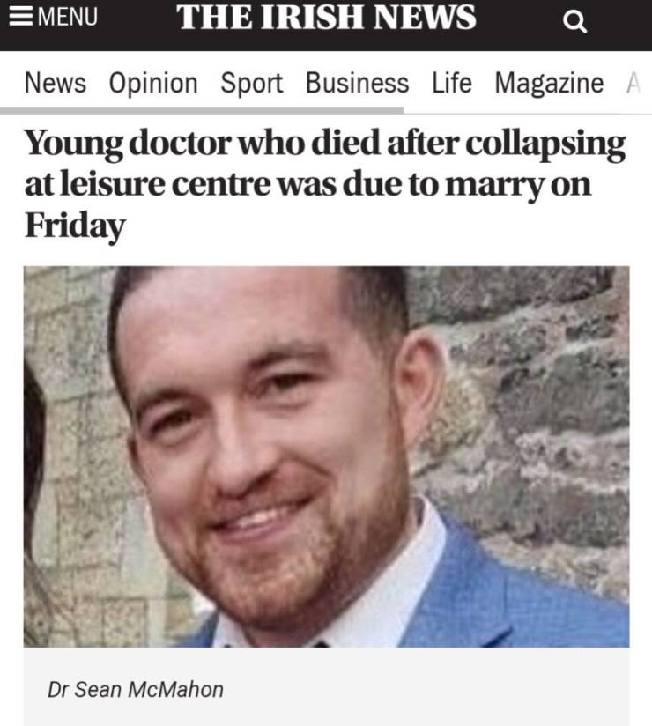The height and width of the screenshot is (726, 652).
Task: Switch to the Sport section
Action: (251, 84)
